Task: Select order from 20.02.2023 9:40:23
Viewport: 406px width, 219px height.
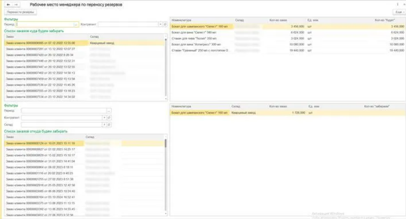Action: pos(84,173)
